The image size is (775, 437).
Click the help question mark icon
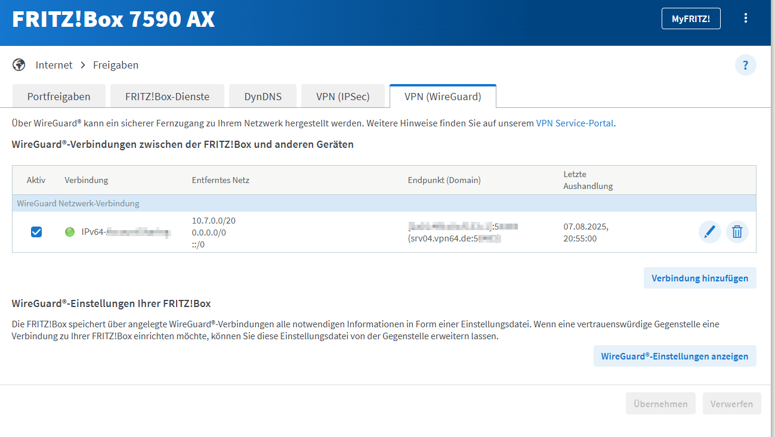[x=745, y=65]
